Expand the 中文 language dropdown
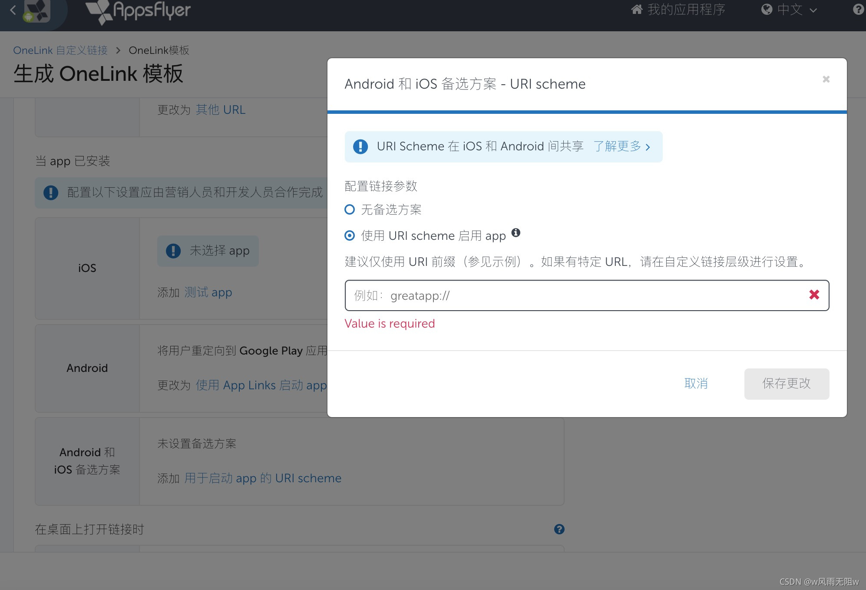 [x=797, y=10]
